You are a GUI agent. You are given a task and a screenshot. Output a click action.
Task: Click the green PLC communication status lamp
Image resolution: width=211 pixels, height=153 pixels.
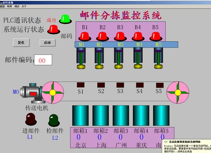click(65, 19)
